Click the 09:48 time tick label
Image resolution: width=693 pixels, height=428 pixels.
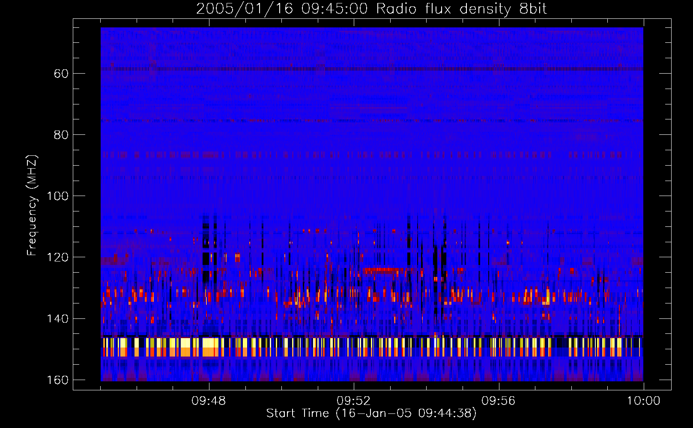pos(209,401)
